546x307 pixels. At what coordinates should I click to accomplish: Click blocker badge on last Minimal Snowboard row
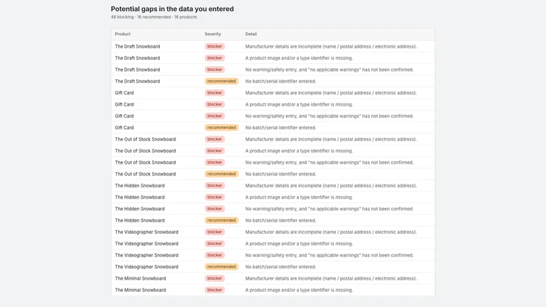tap(214, 290)
